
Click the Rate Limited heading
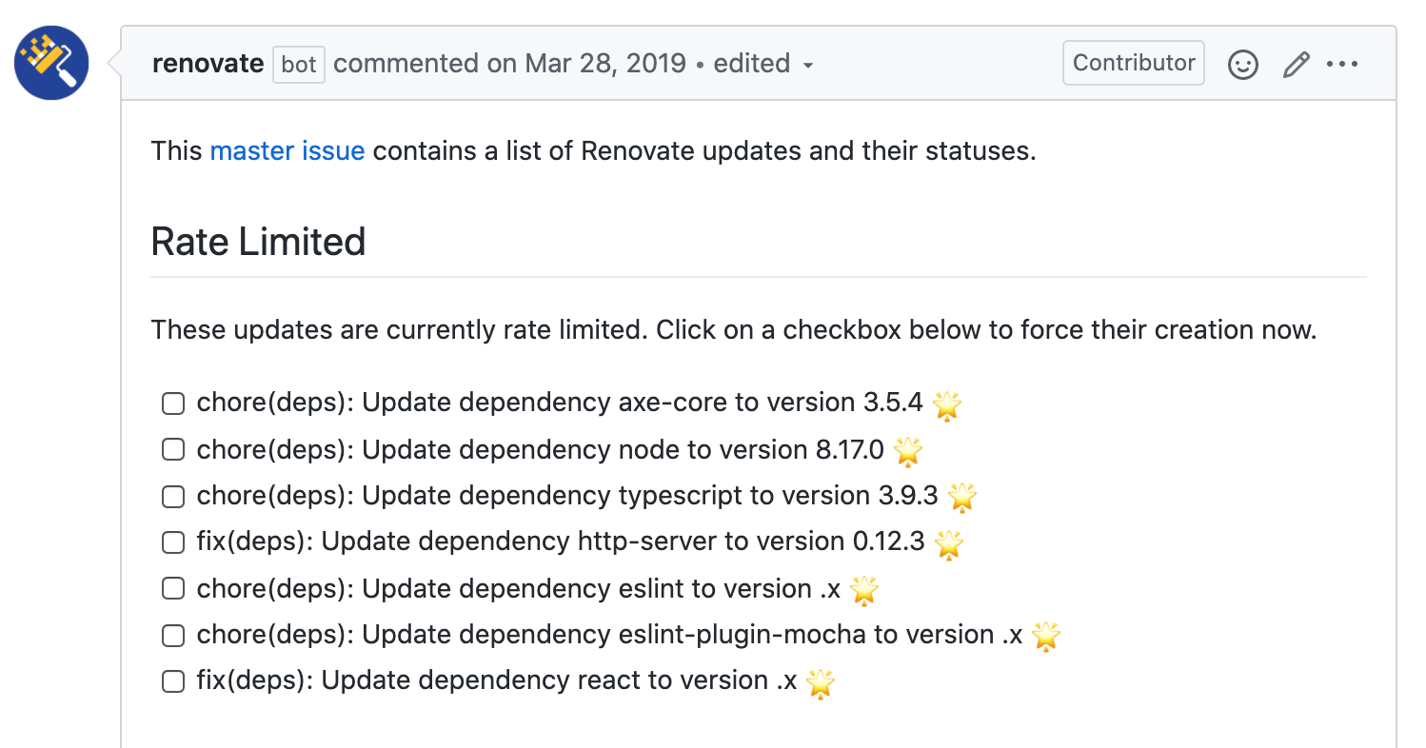tap(258, 242)
